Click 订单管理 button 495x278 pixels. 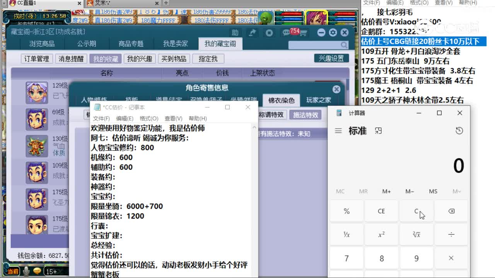(x=37, y=59)
